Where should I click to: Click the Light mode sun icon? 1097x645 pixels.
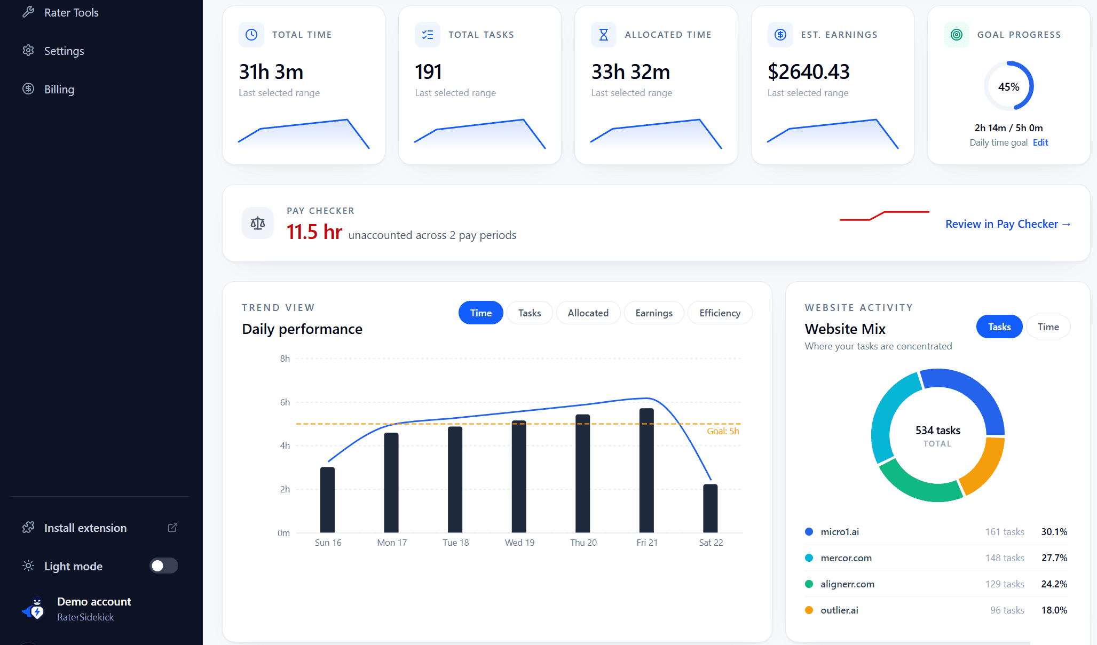[28, 566]
